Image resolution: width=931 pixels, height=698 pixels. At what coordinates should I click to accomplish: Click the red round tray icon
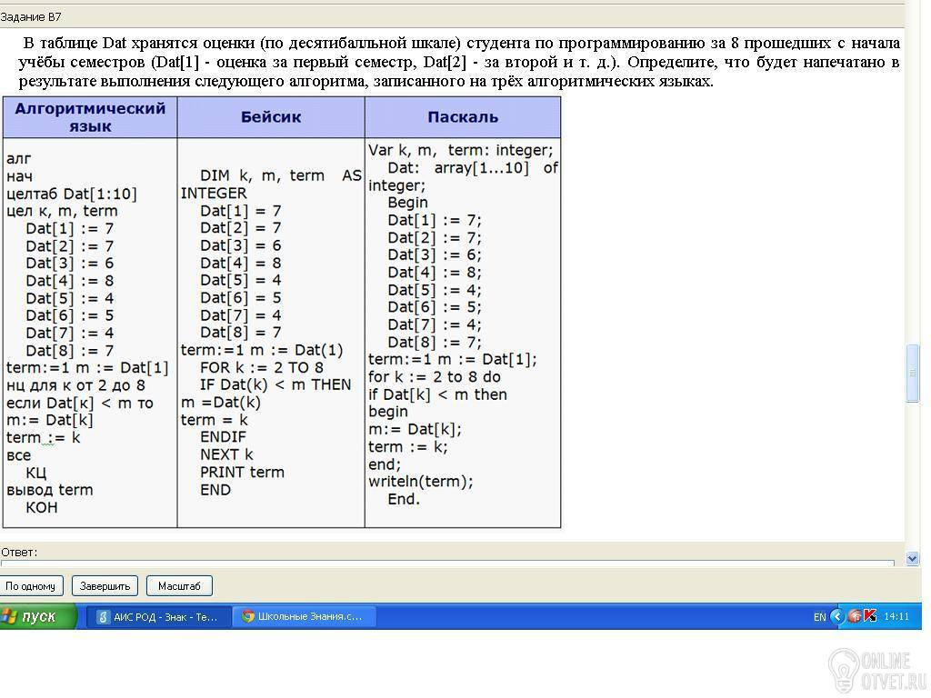coord(855,616)
